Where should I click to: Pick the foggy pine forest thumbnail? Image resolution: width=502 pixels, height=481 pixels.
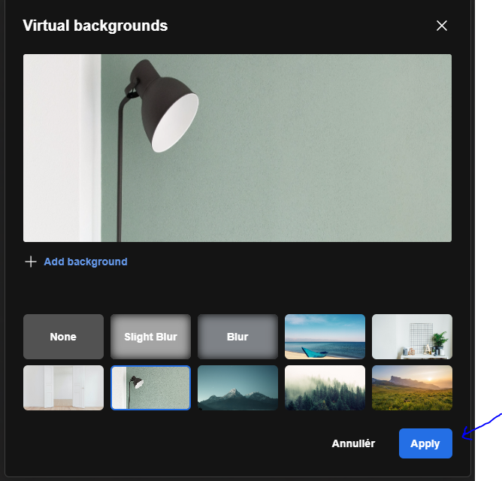[x=325, y=388]
